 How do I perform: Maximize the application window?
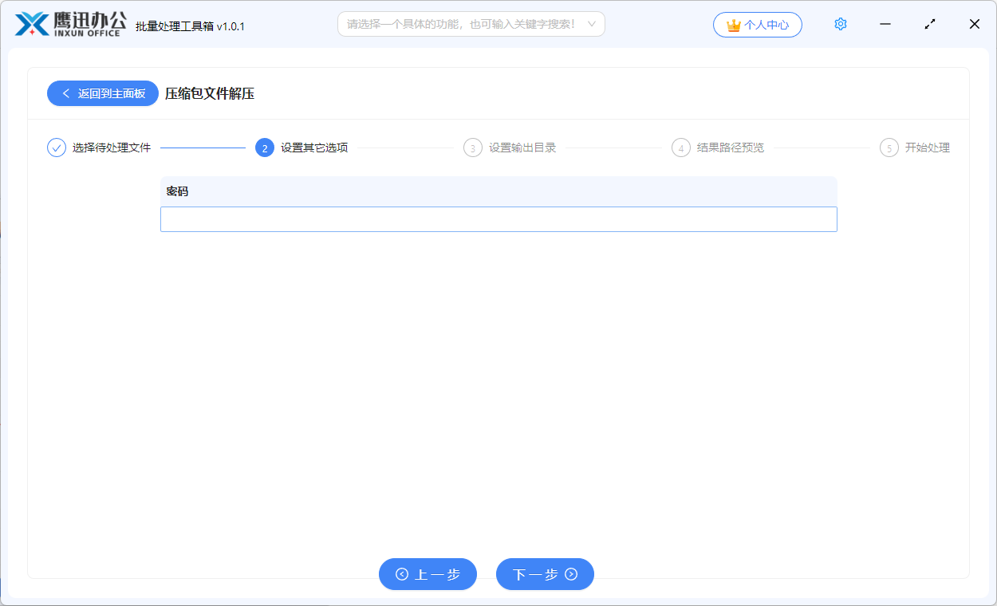point(929,24)
